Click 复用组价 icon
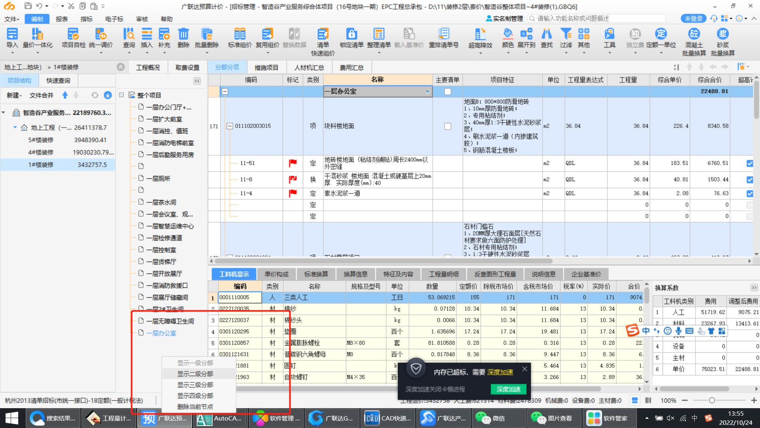The image size is (760, 428). [267, 38]
